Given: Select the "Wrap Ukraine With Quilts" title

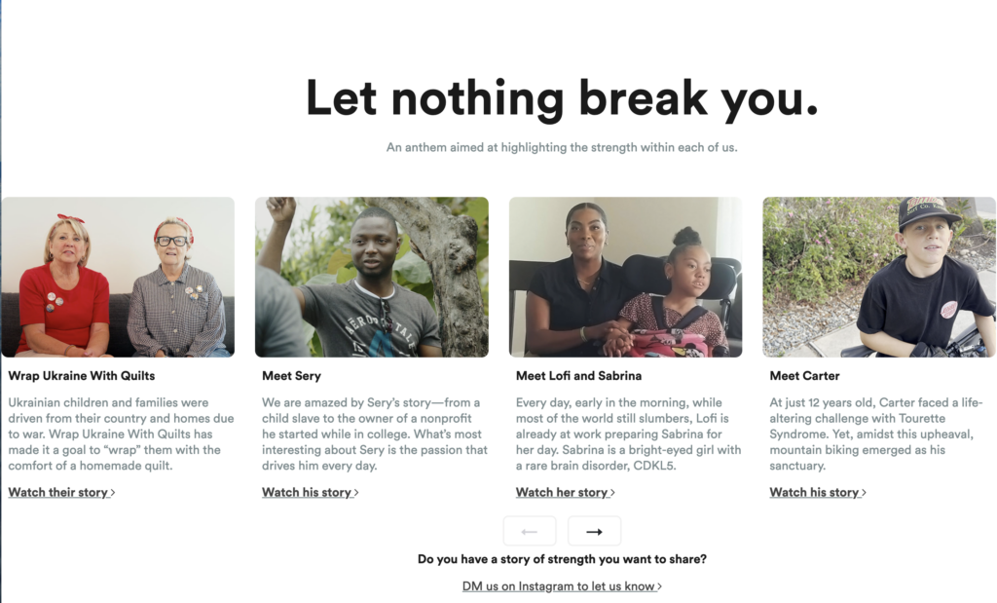Looking at the screenshot, I should point(82,375).
